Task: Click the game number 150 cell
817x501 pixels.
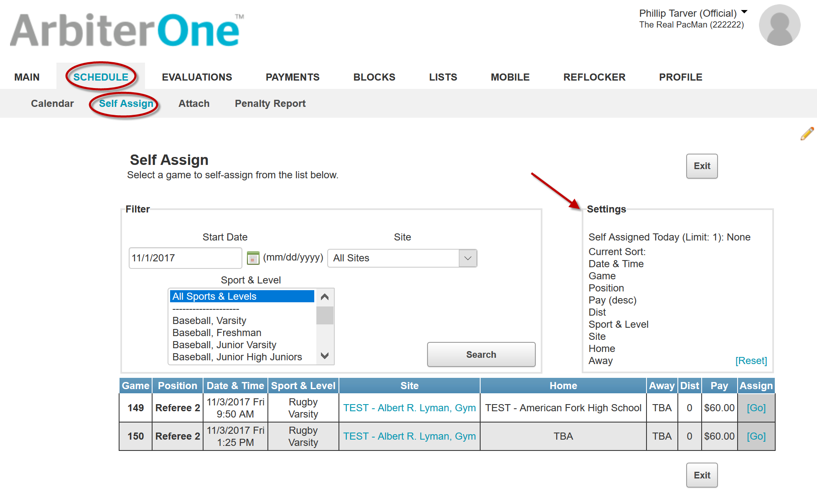Action: pyautogui.click(x=136, y=436)
